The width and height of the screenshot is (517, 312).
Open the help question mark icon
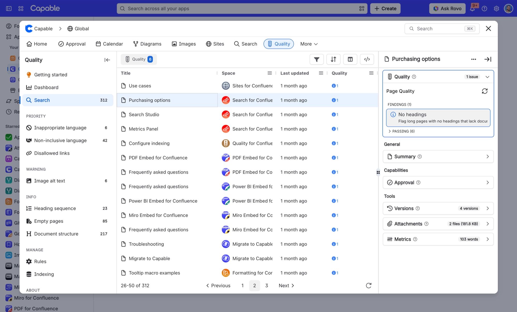pos(484,9)
